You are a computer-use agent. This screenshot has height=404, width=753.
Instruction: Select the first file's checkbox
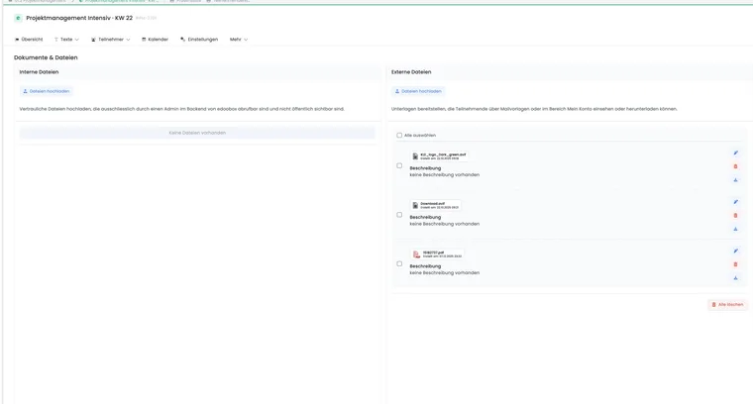pyautogui.click(x=399, y=165)
